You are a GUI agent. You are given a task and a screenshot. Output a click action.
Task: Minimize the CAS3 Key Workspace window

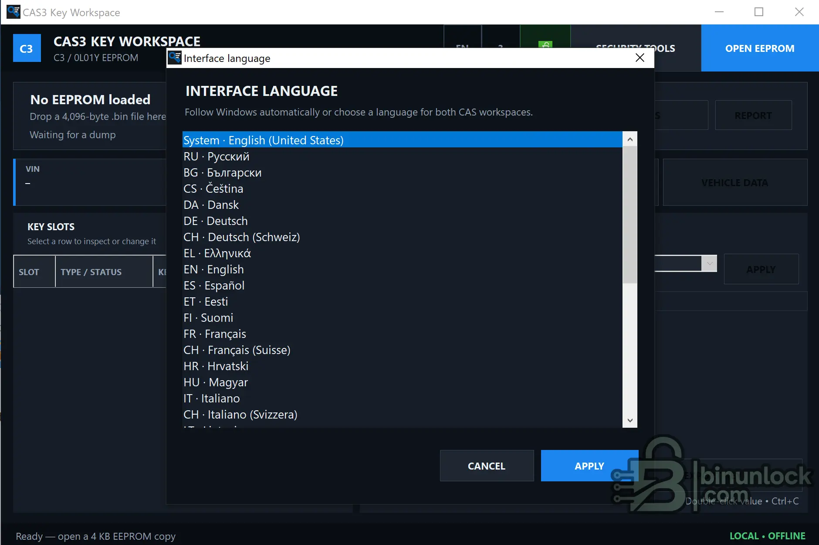click(x=719, y=12)
